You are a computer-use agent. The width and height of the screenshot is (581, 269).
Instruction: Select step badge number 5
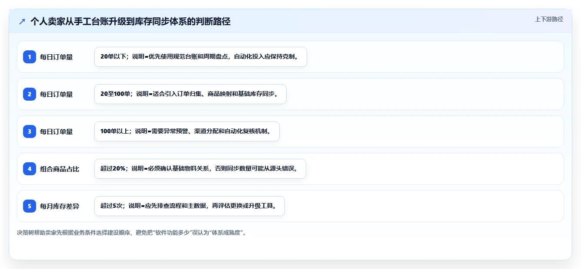(x=30, y=206)
